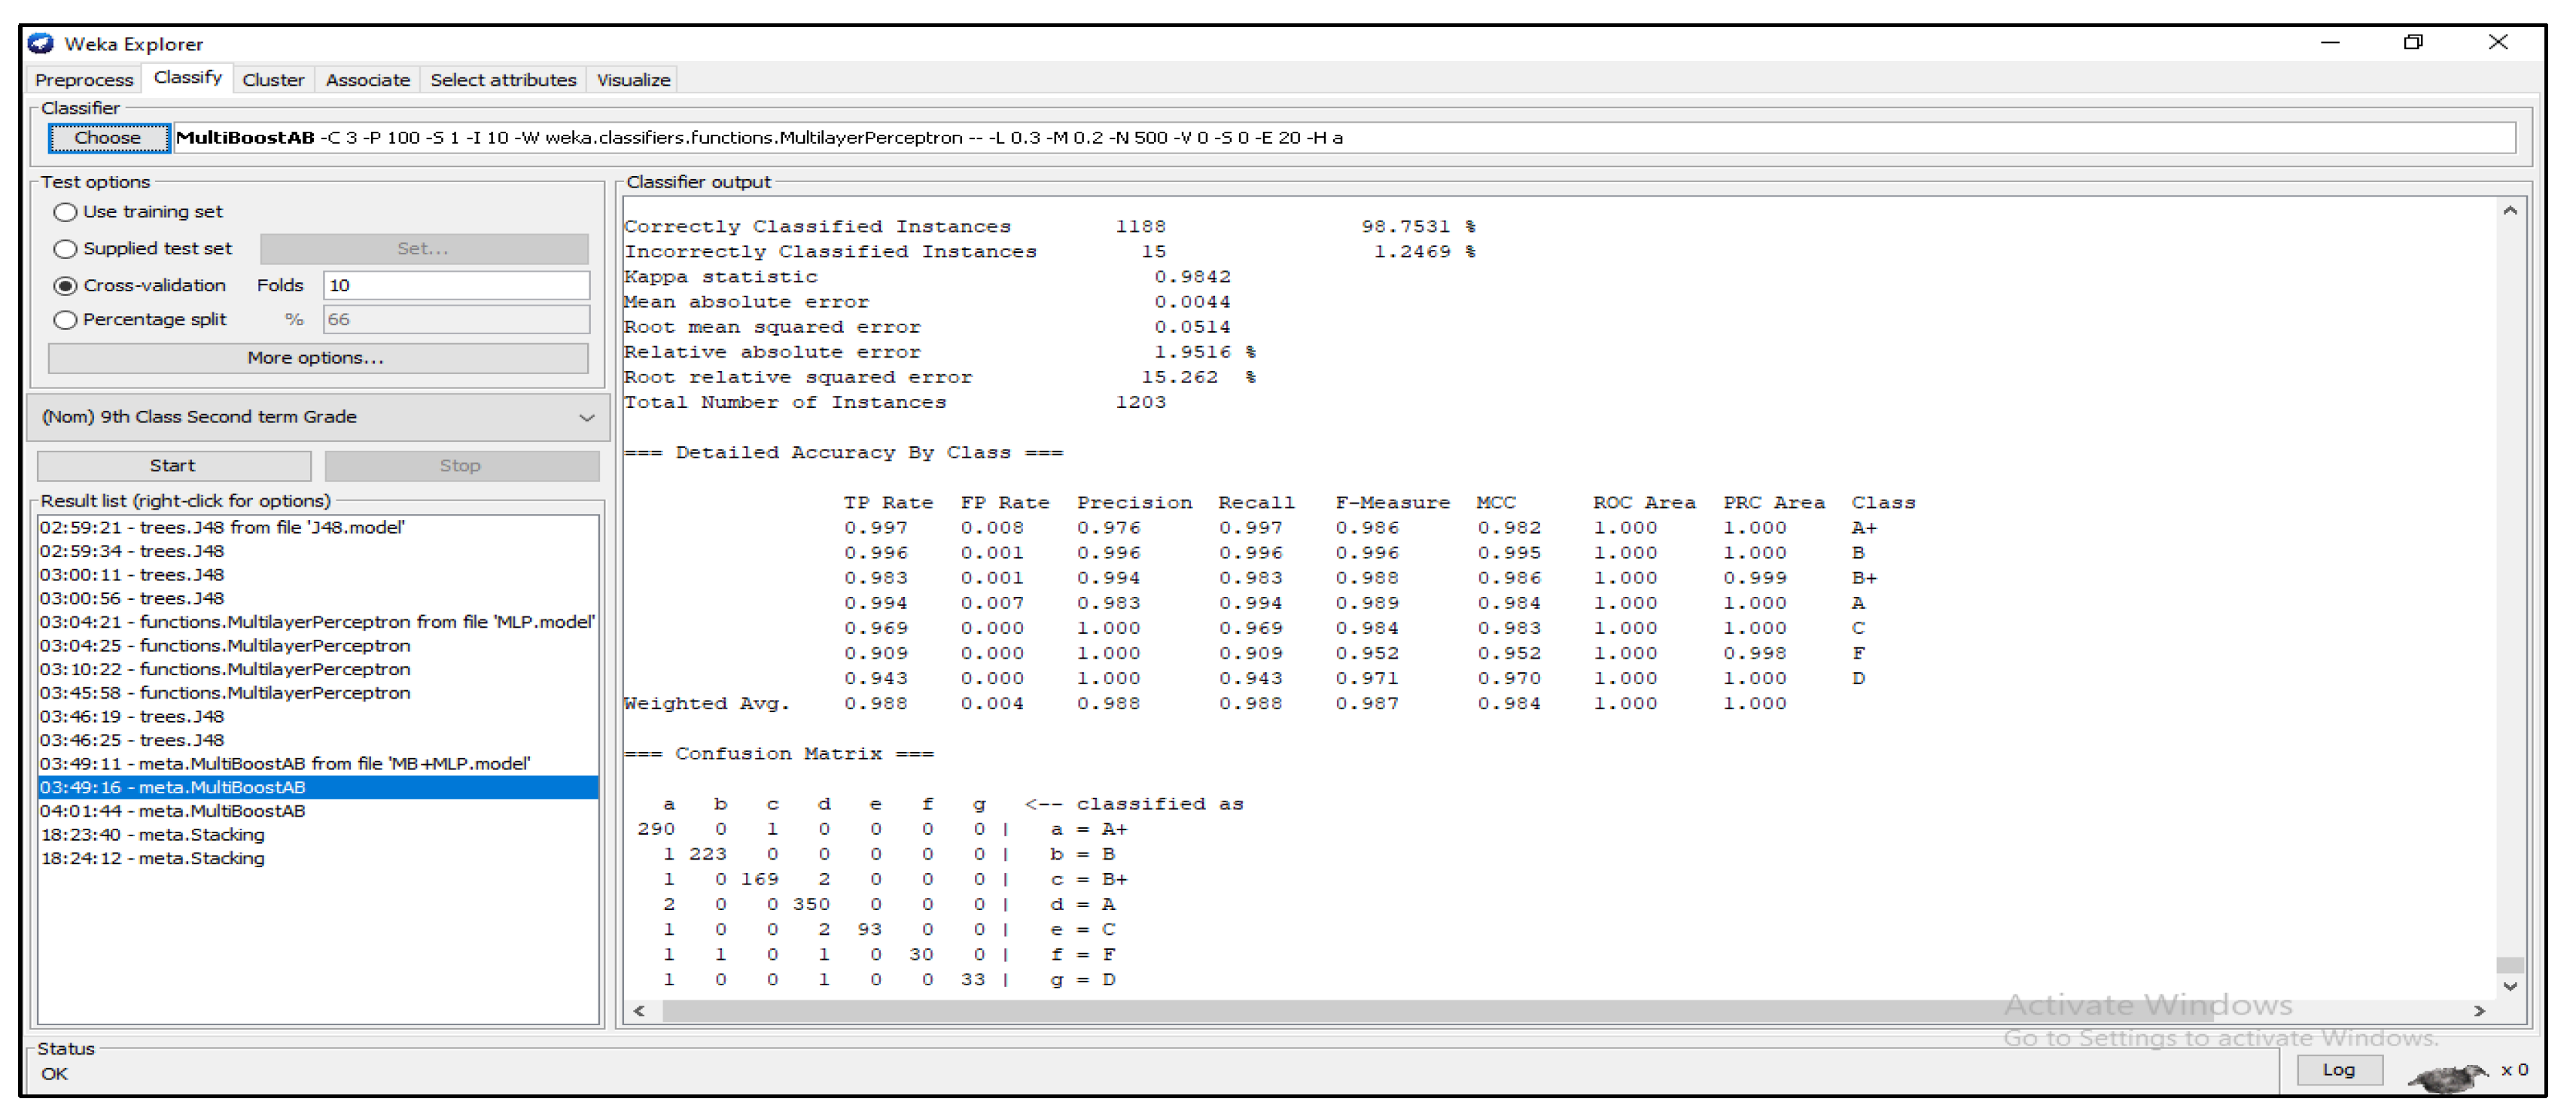Image resolution: width=2576 pixels, height=1117 pixels.
Task: Select result '04:01:44 - meta.MultiBoostAB'
Action: (318, 812)
